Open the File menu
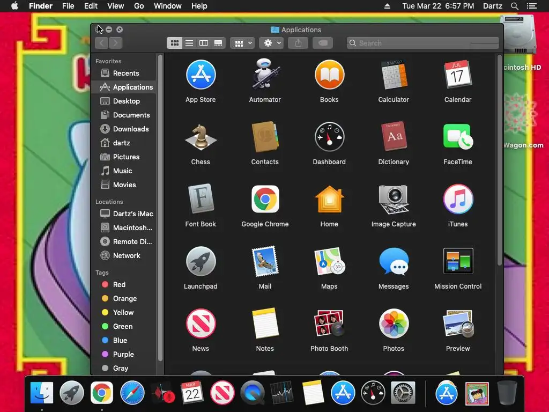 coord(68,6)
